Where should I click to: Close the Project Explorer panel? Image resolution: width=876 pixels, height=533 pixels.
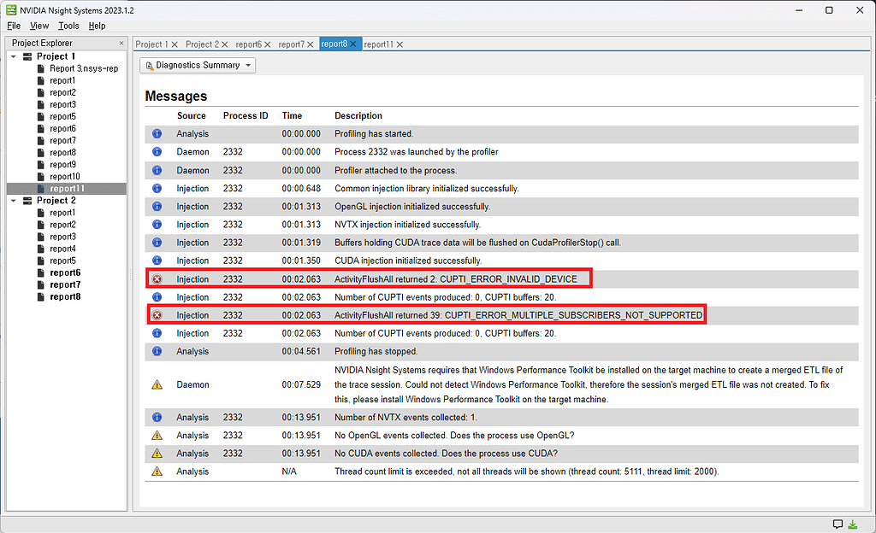[121, 43]
